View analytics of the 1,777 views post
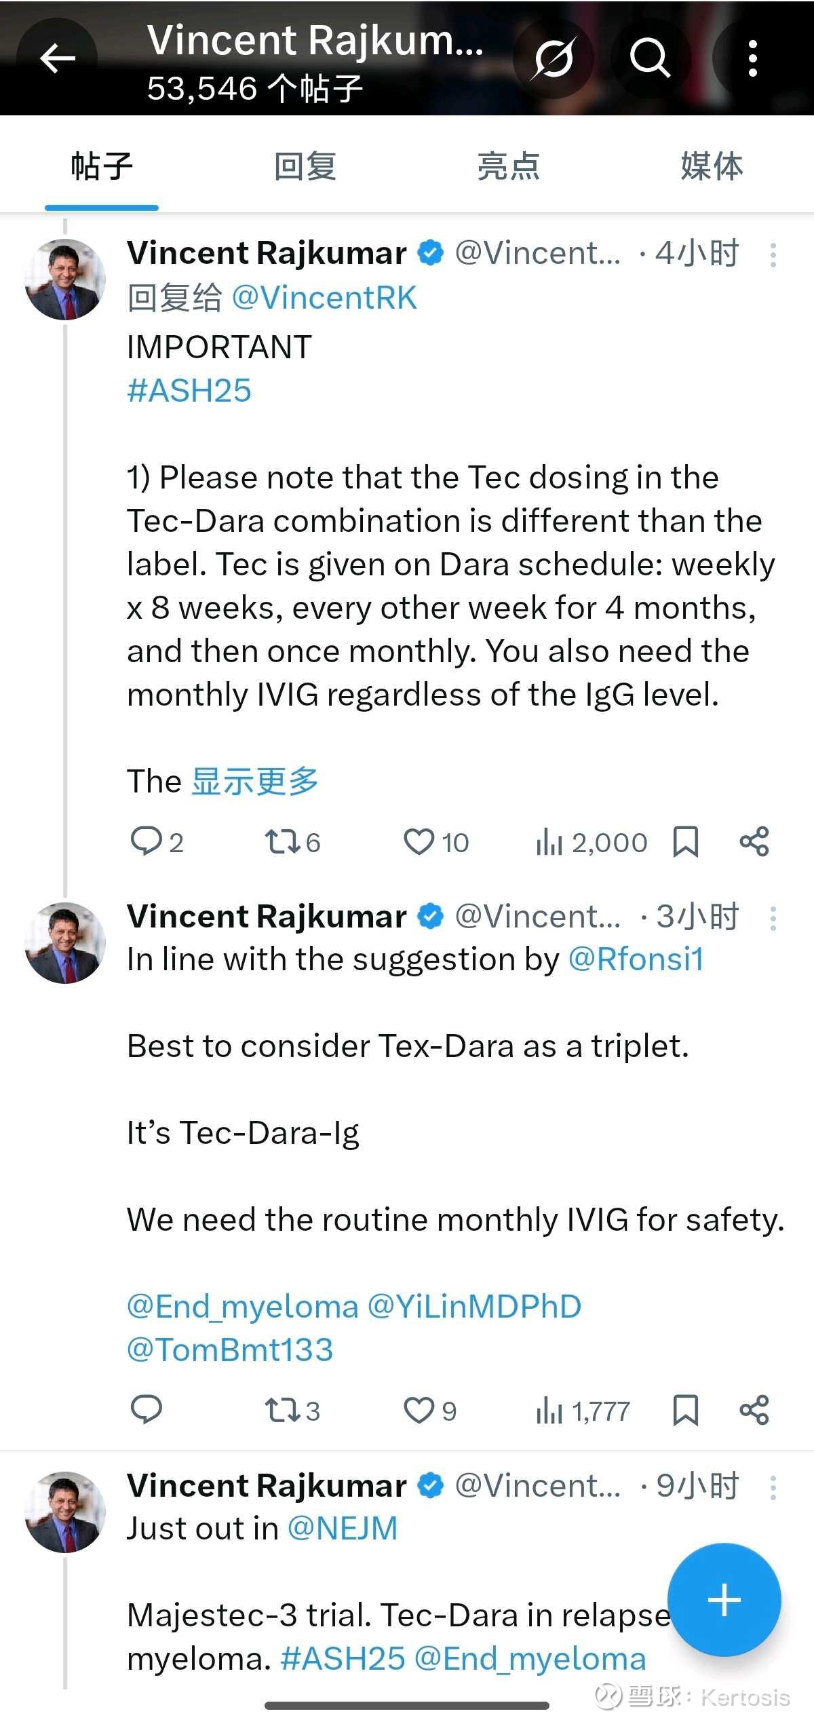This screenshot has width=814, height=1722. click(583, 1411)
